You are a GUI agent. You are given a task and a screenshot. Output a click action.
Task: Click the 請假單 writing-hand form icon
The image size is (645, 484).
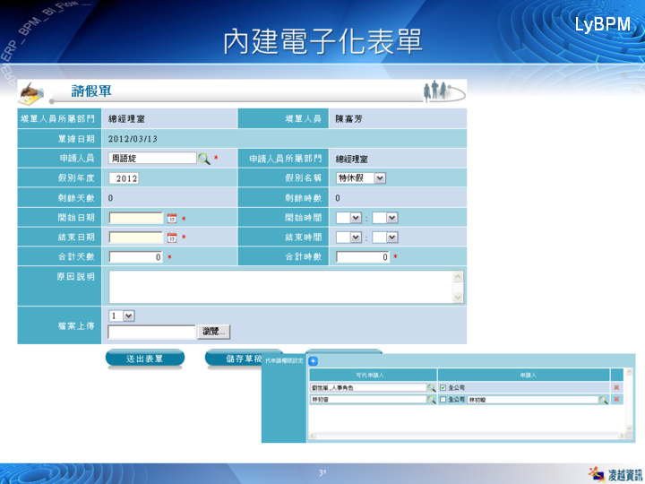click(30, 93)
